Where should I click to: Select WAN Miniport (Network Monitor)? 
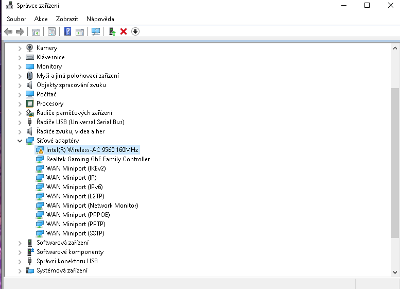[92, 206]
